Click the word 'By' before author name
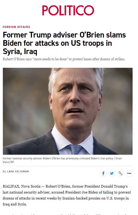Viewport: 138px width, 215px height. coord(4,171)
